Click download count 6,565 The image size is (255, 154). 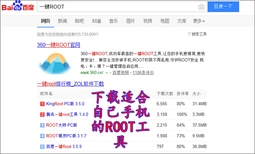(x=162, y=104)
